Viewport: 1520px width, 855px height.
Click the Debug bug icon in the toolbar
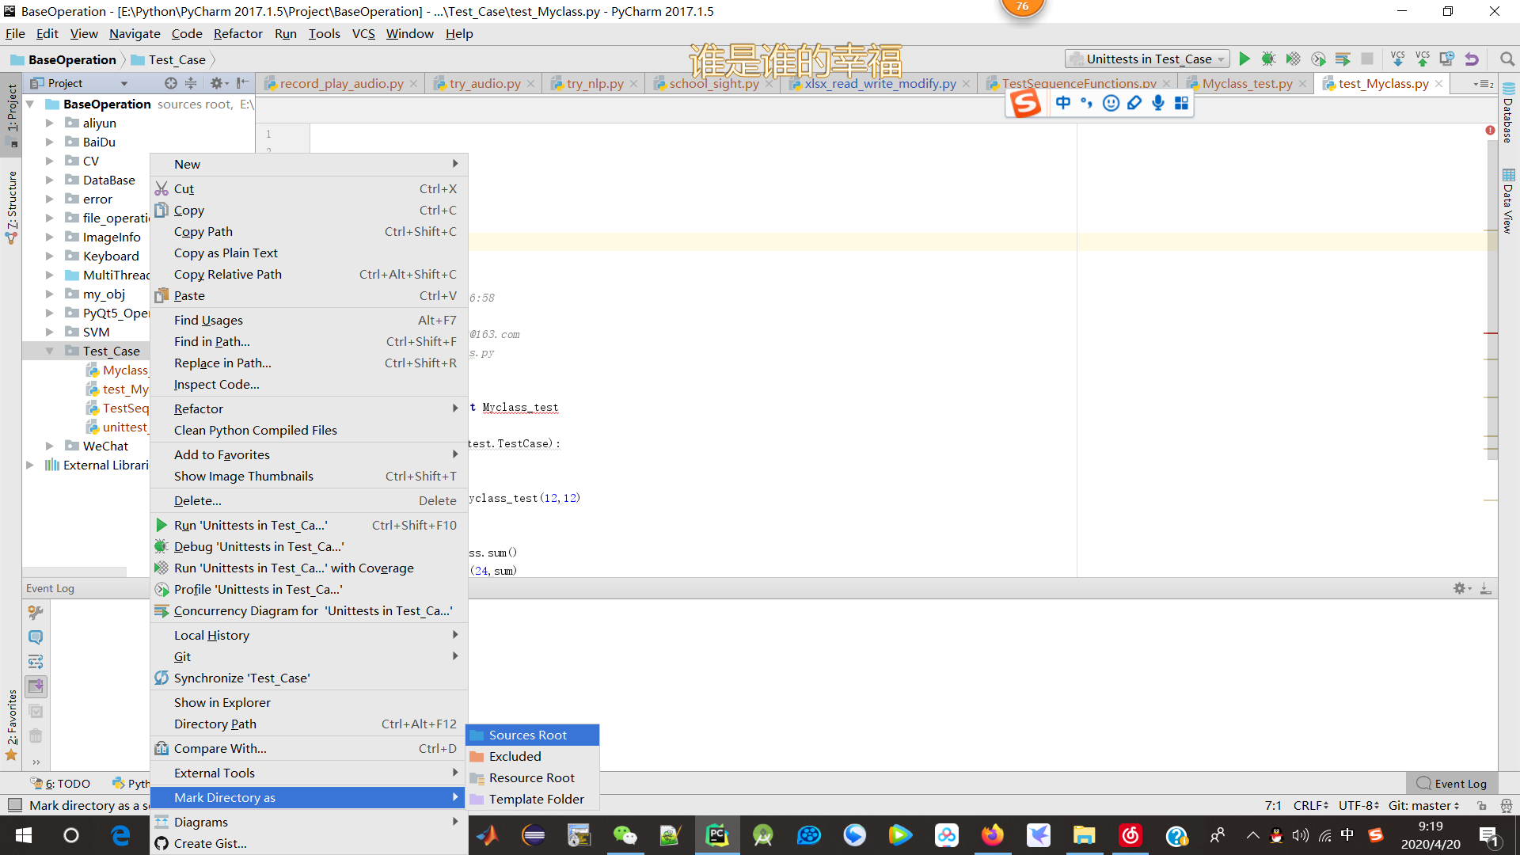(x=1268, y=59)
